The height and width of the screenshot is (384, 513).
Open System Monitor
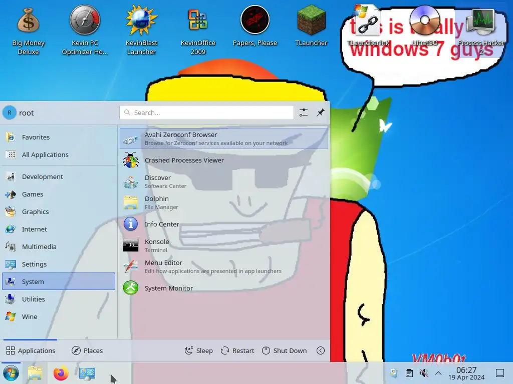pos(224,288)
